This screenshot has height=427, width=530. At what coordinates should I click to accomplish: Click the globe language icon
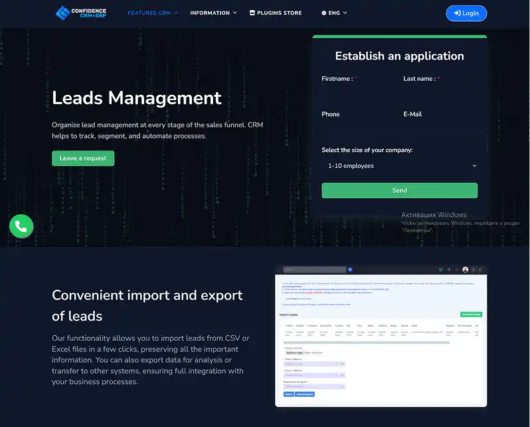pyautogui.click(x=323, y=13)
